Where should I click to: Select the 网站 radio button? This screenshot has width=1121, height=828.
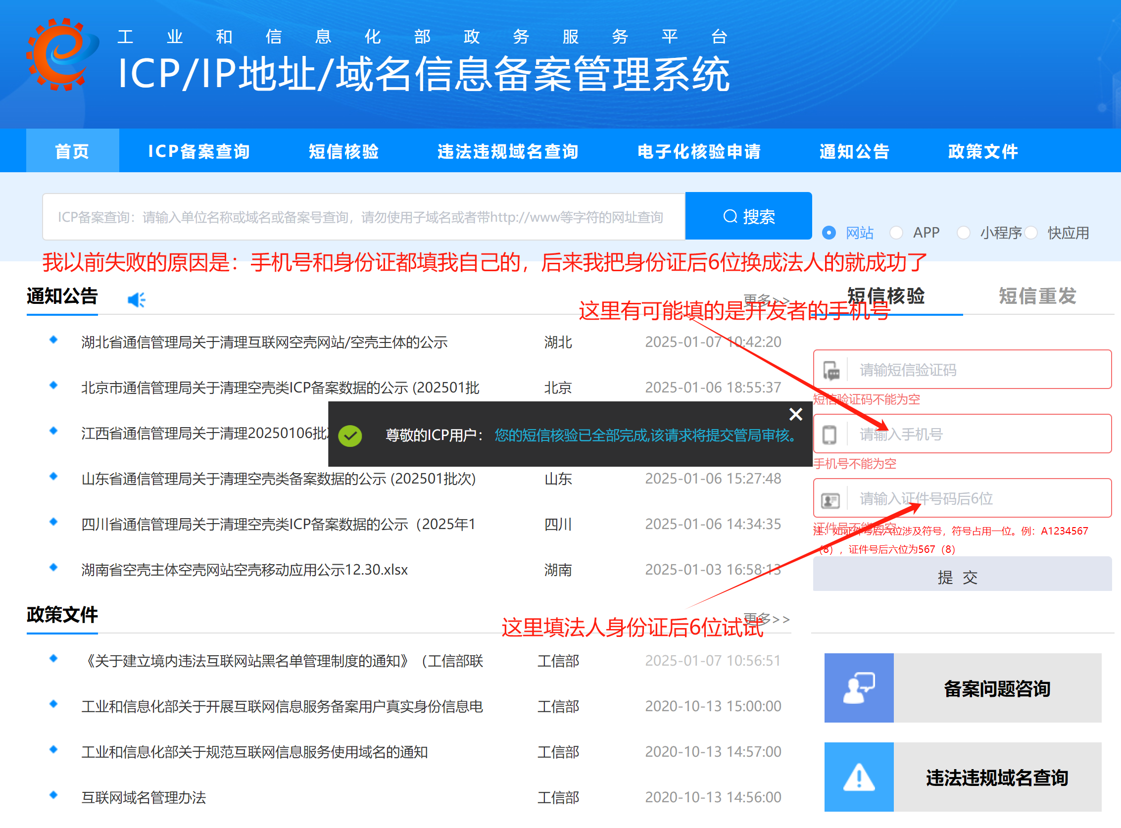click(x=829, y=233)
